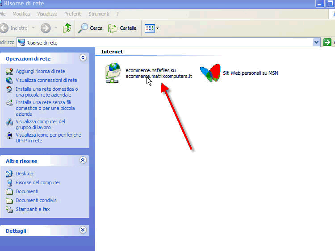Click the green Go arrow button
The height and width of the screenshot is (251, 335).
(x=327, y=42)
